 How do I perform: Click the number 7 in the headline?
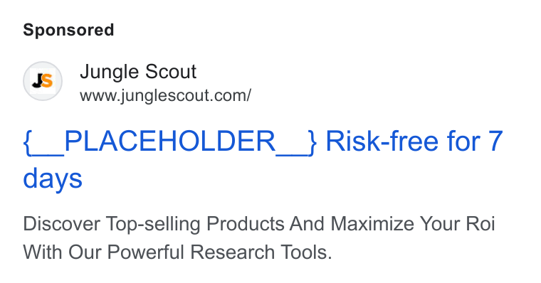[x=495, y=141]
